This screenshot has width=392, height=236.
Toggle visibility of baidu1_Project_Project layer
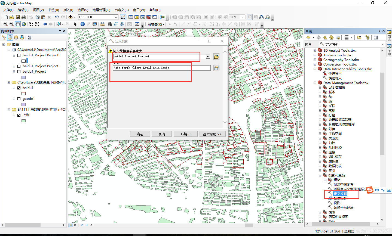pos(19,66)
